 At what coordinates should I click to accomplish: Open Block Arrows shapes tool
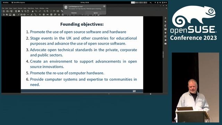(48, 15)
